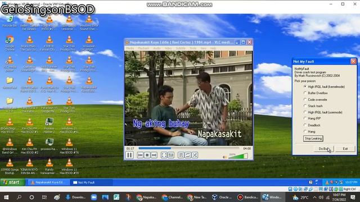Show hidden host tray icons chevron
Image resolution: width=360 pixels, height=202 pixels.
point(314,197)
